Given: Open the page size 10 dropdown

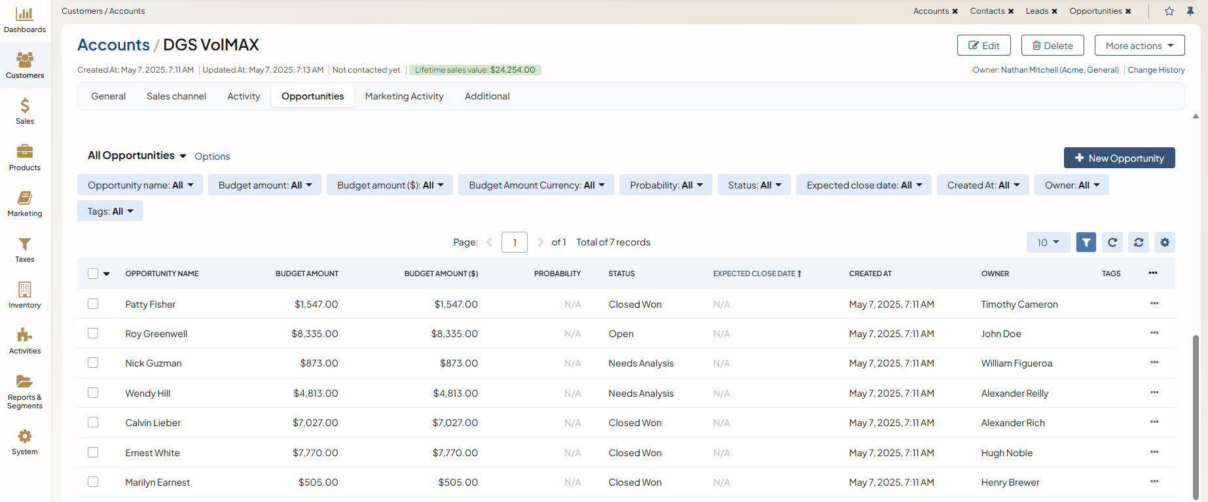Looking at the screenshot, I should coord(1048,242).
